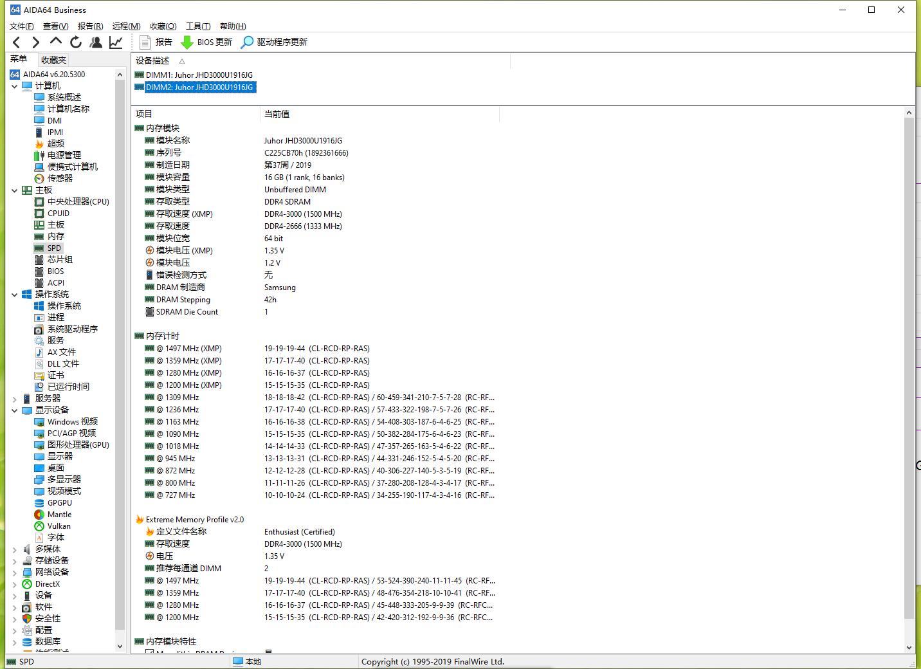Image resolution: width=921 pixels, height=669 pixels.
Task: Collapse the 主板 tree node
Action: pyautogui.click(x=14, y=190)
